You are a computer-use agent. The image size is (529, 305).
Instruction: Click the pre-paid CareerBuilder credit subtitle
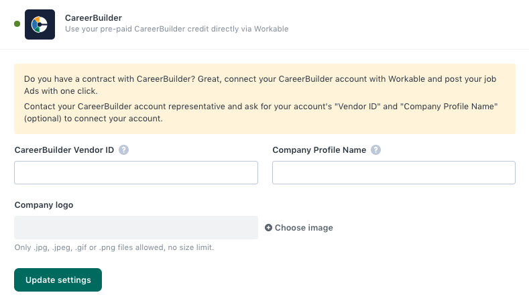[176, 29]
